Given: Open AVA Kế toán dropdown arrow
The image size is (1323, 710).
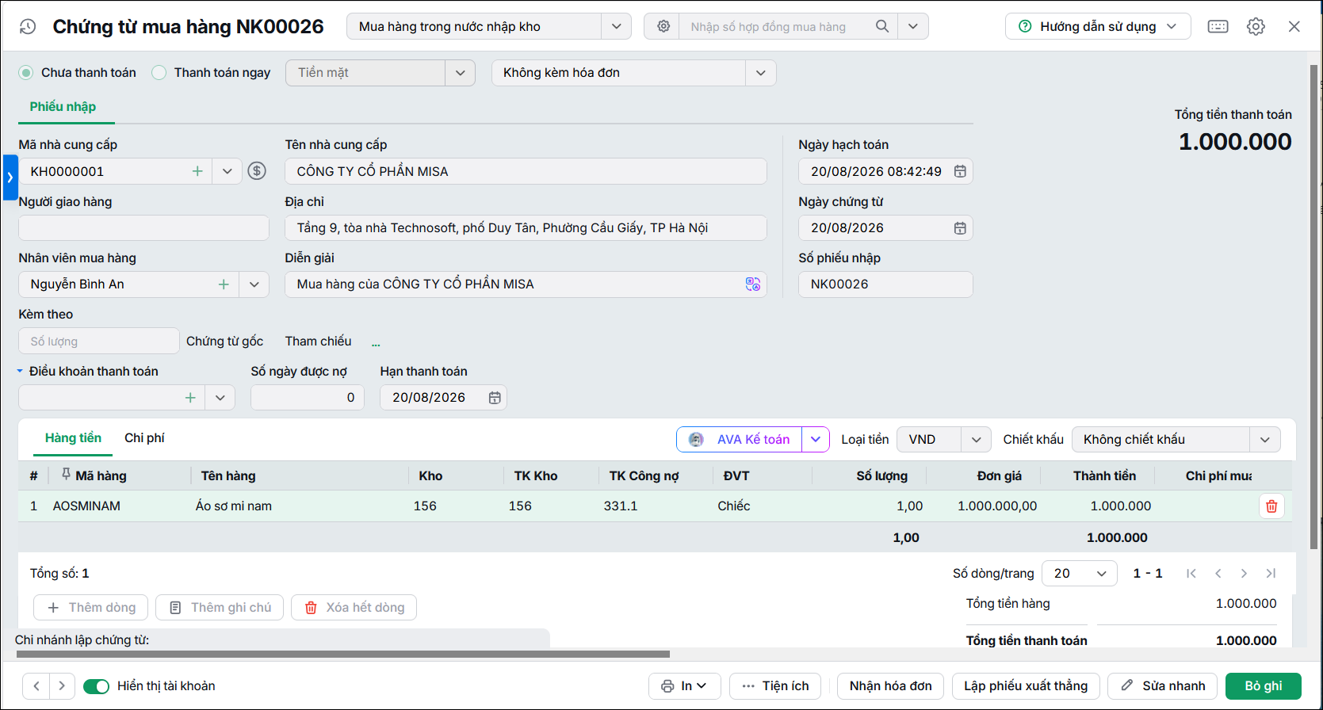Looking at the screenshot, I should coord(816,440).
